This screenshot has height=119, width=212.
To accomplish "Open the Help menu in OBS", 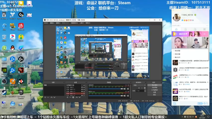I will (x=88, y=23).
